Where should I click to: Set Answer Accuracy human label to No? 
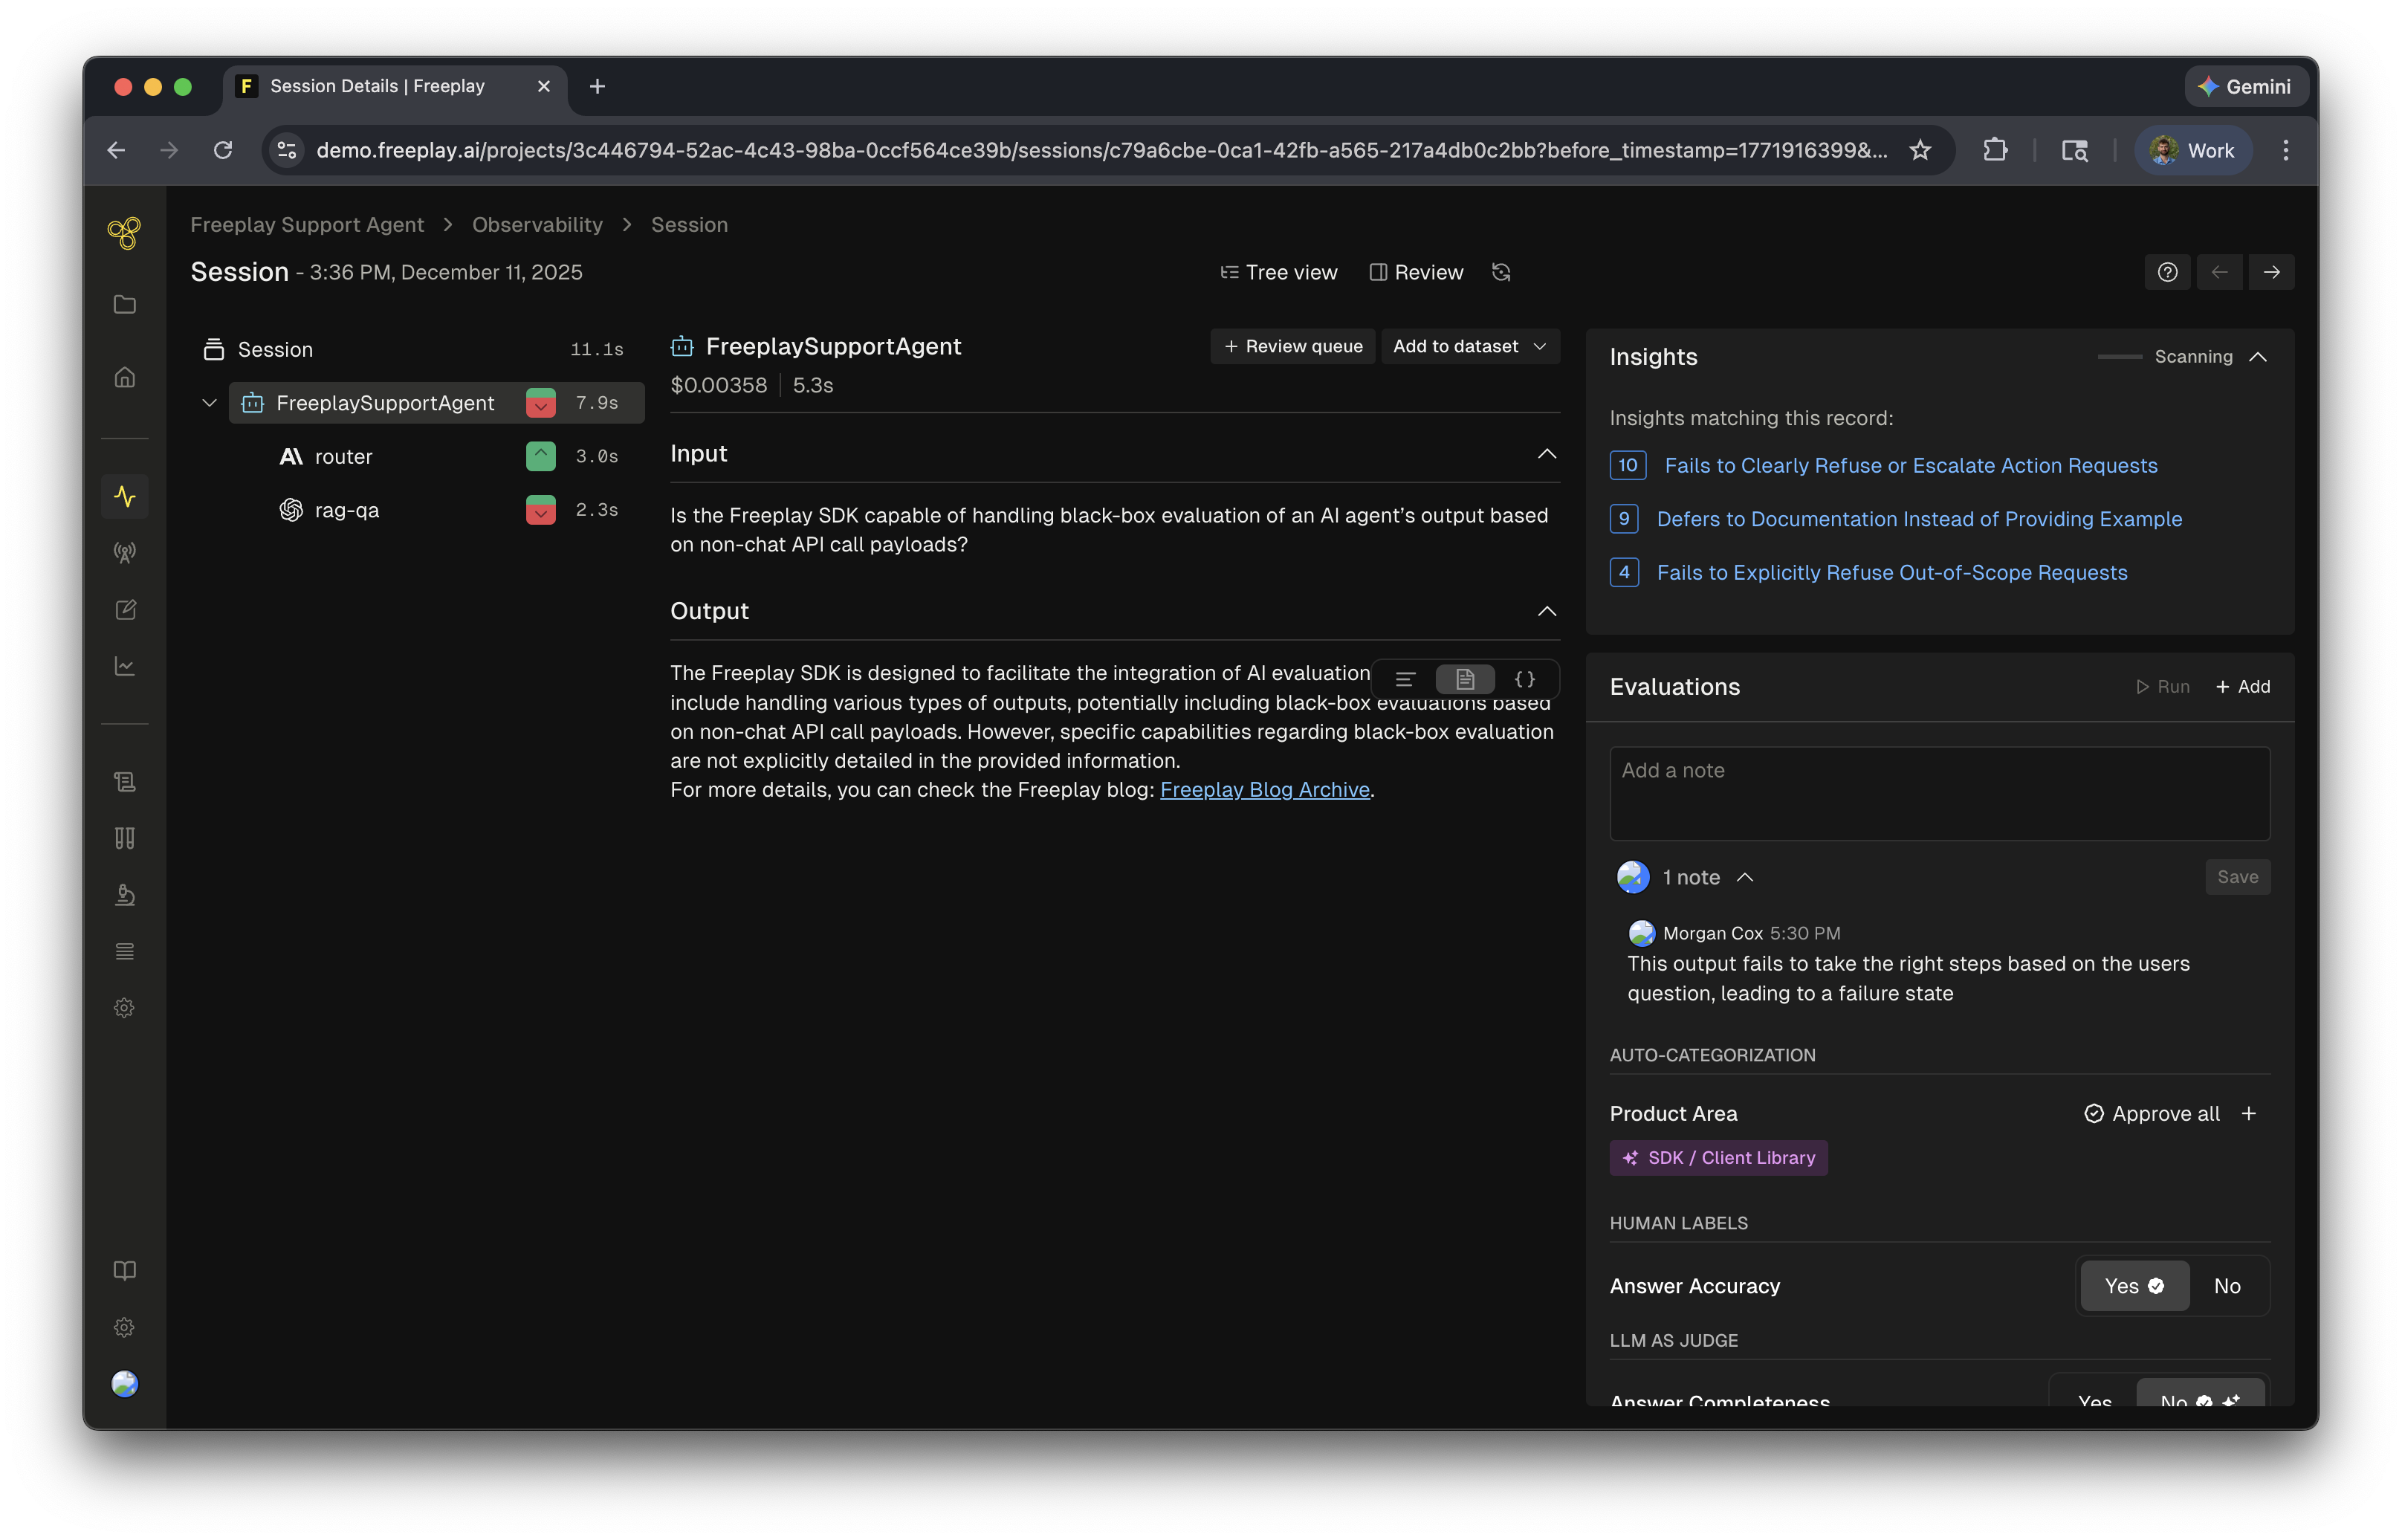[x=2227, y=1286]
